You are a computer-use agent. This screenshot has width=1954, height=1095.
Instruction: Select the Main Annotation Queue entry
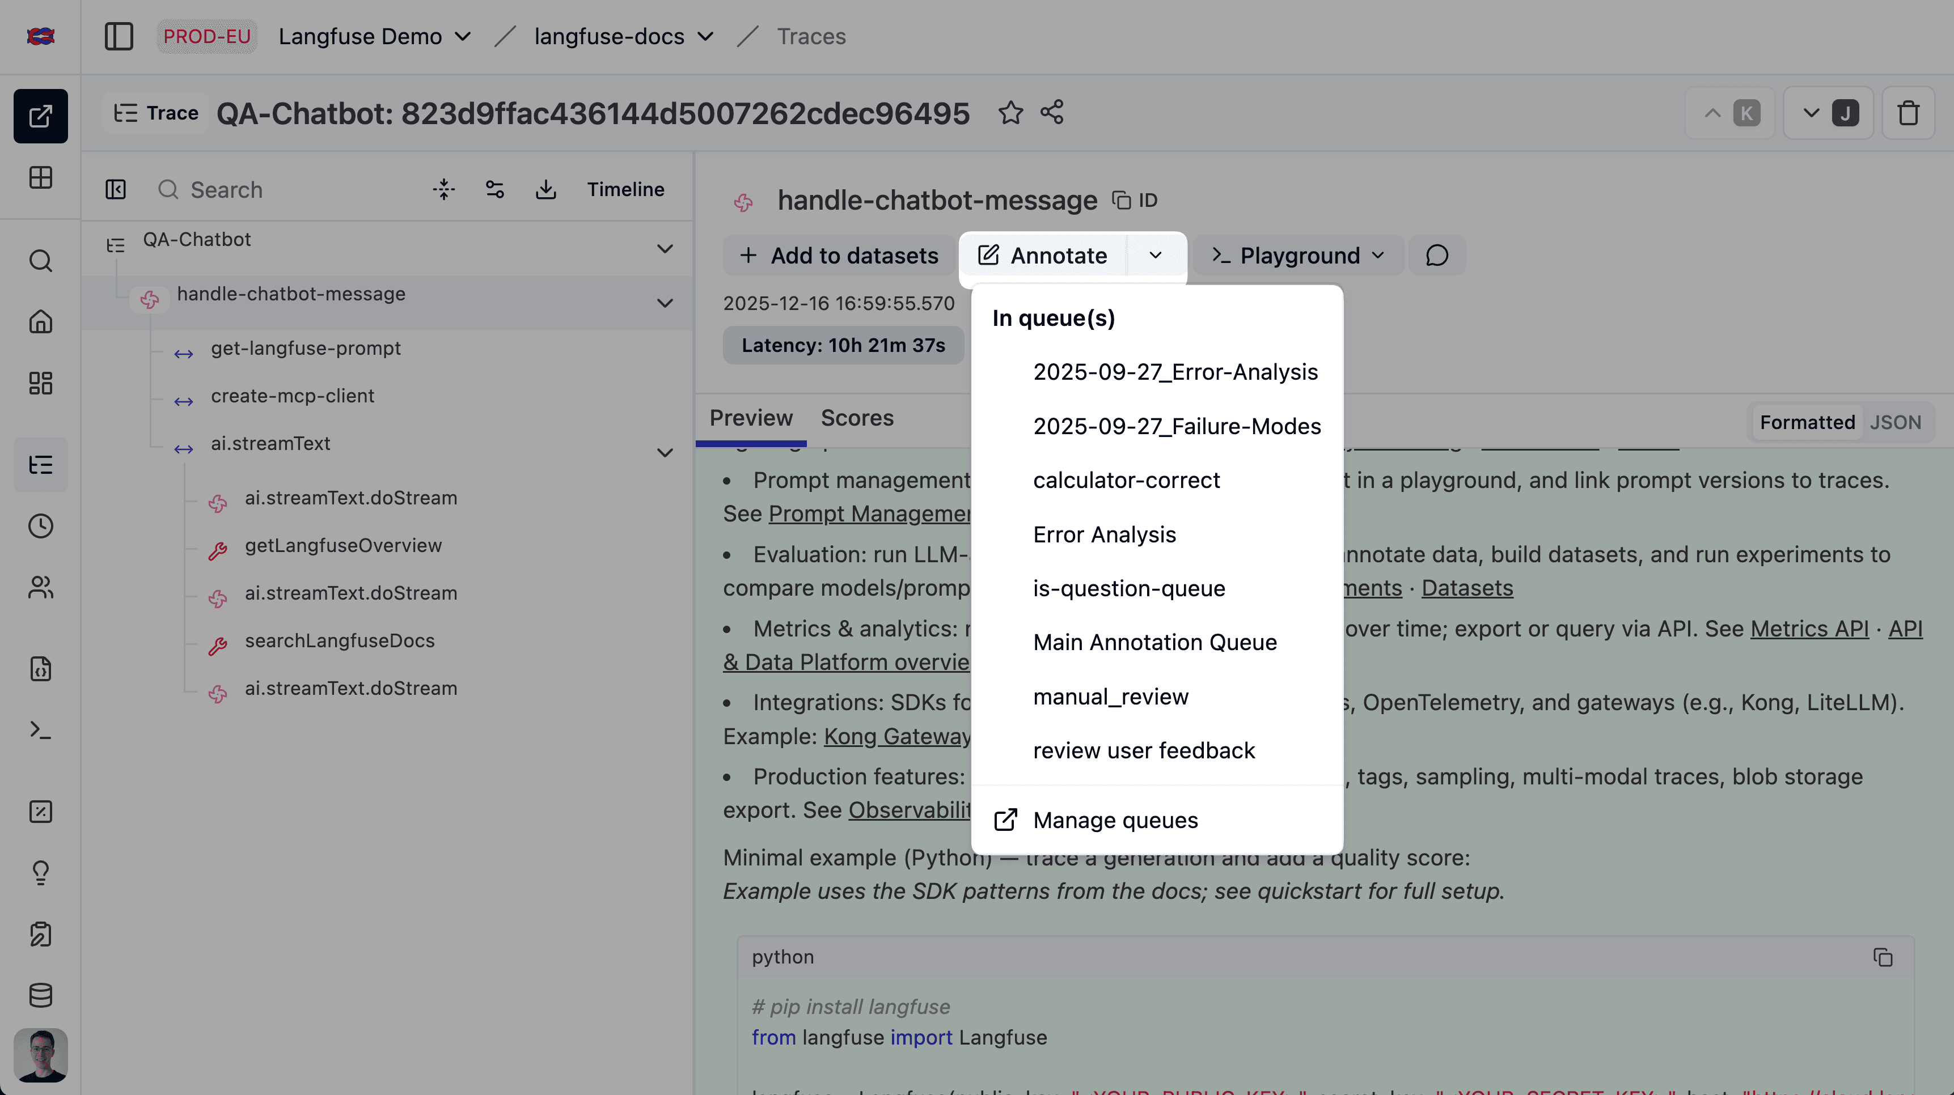pyautogui.click(x=1154, y=642)
